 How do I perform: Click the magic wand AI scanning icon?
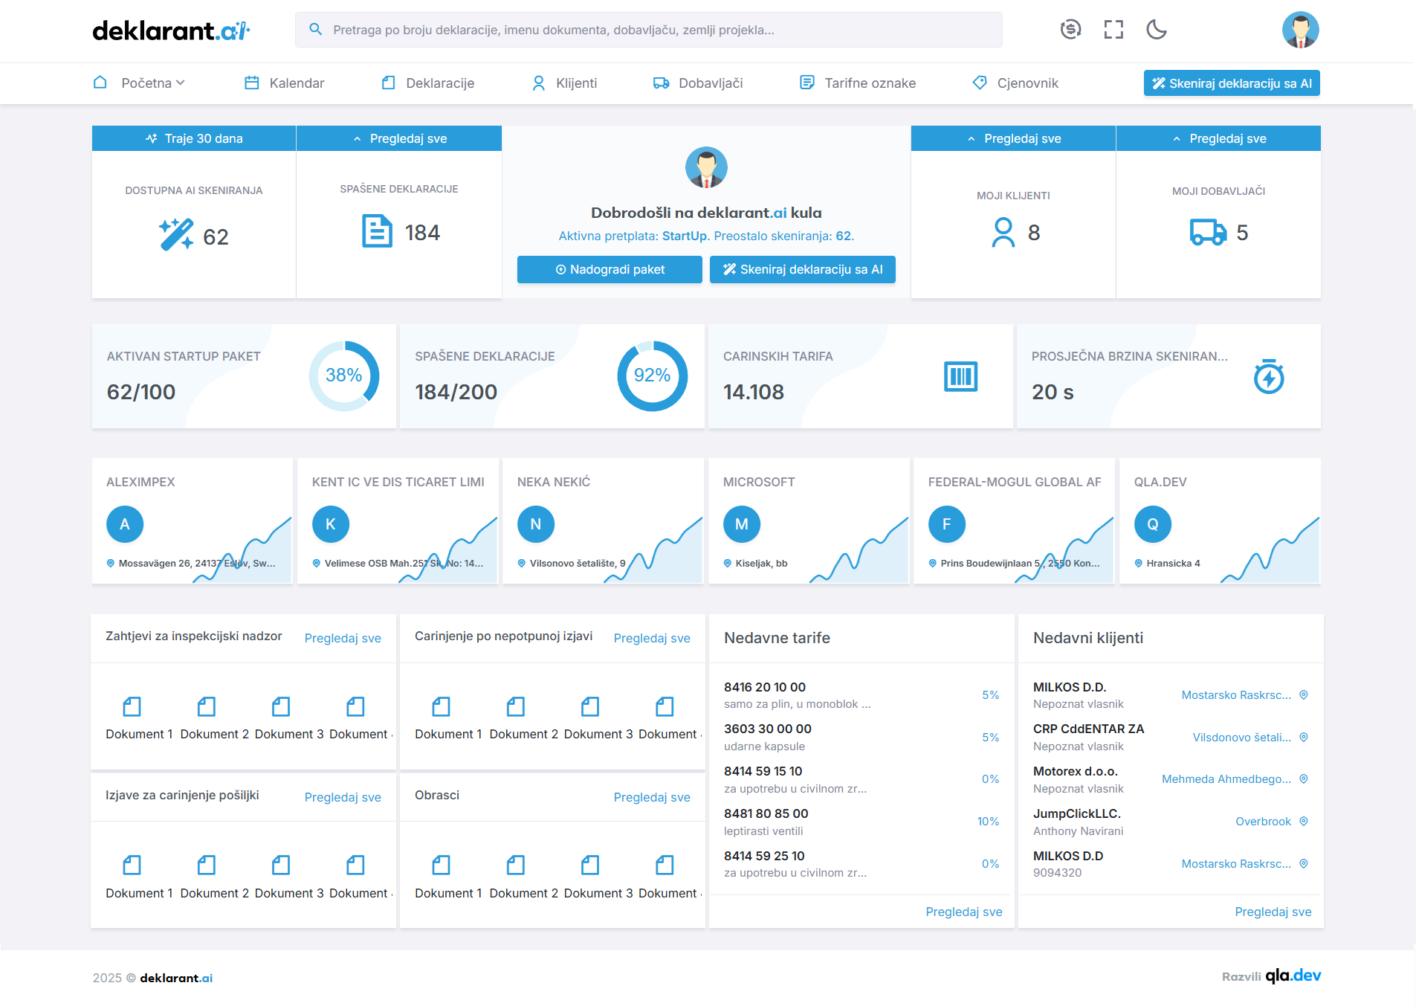pyautogui.click(x=176, y=235)
